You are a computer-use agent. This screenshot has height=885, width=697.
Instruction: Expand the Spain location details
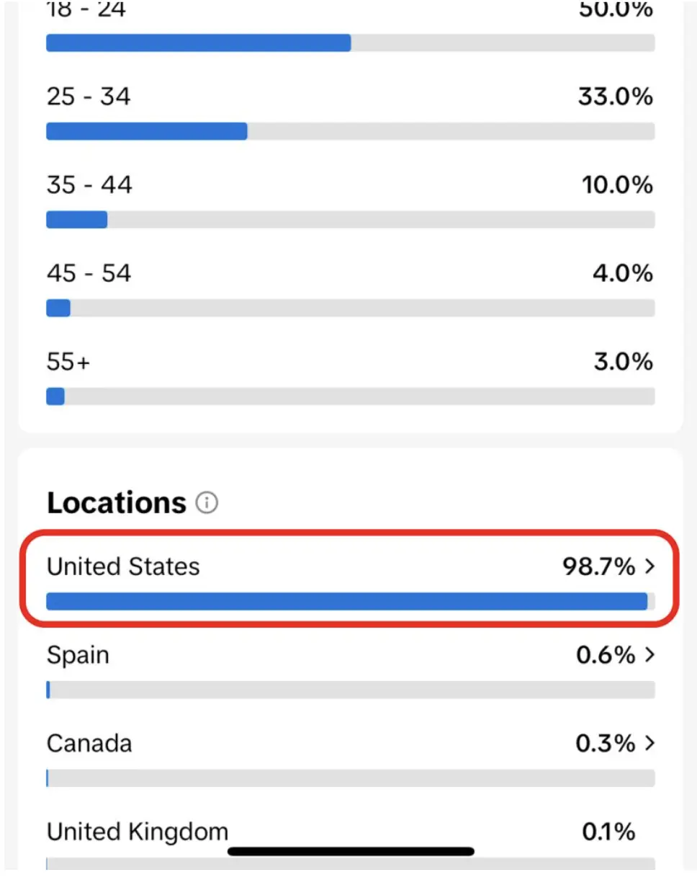(649, 655)
